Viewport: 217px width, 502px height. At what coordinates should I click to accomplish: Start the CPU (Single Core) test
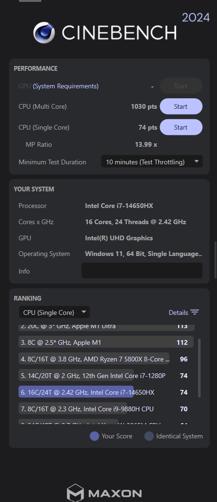[181, 127]
